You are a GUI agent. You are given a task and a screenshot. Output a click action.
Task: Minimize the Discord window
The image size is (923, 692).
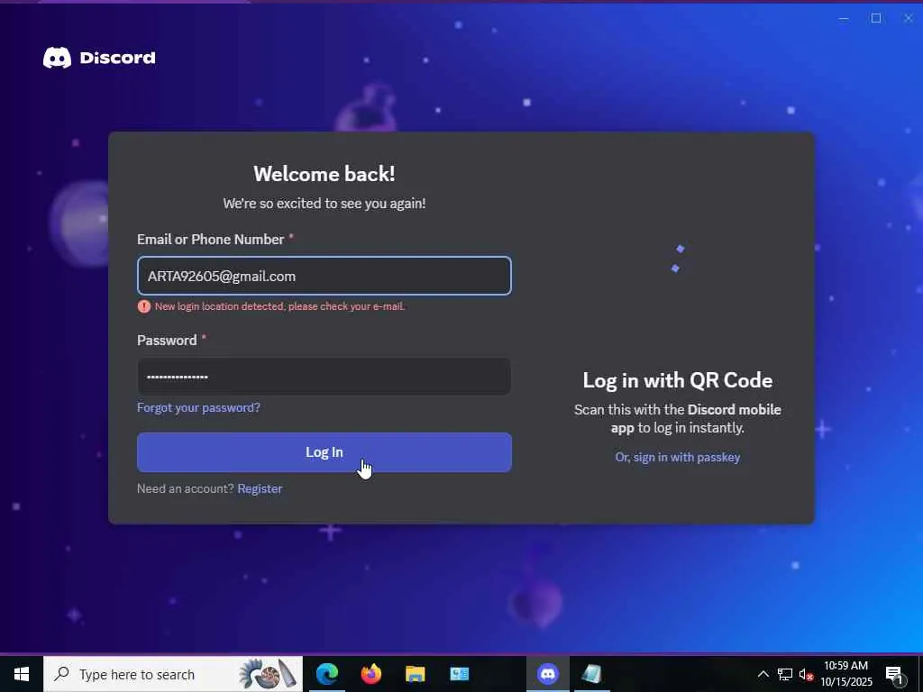pos(844,18)
